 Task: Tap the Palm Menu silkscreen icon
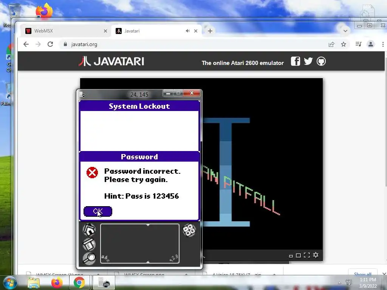tap(89, 244)
